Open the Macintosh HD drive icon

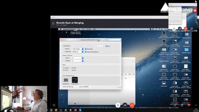coord(187,35)
